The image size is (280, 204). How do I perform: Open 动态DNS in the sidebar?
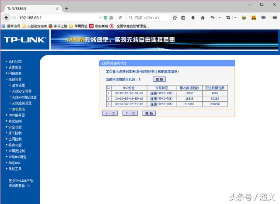tap(14, 163)
